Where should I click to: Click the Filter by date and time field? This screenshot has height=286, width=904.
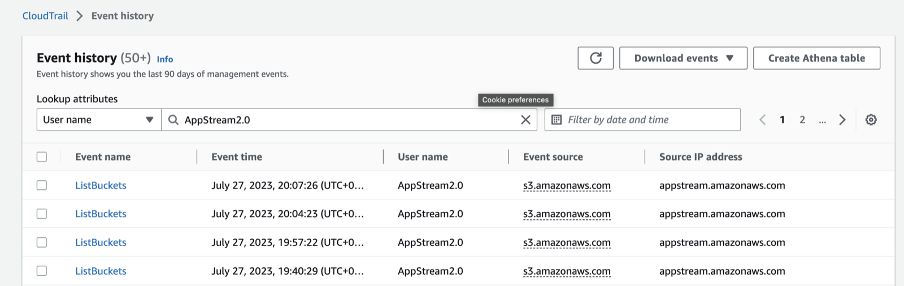pos(642,120)
